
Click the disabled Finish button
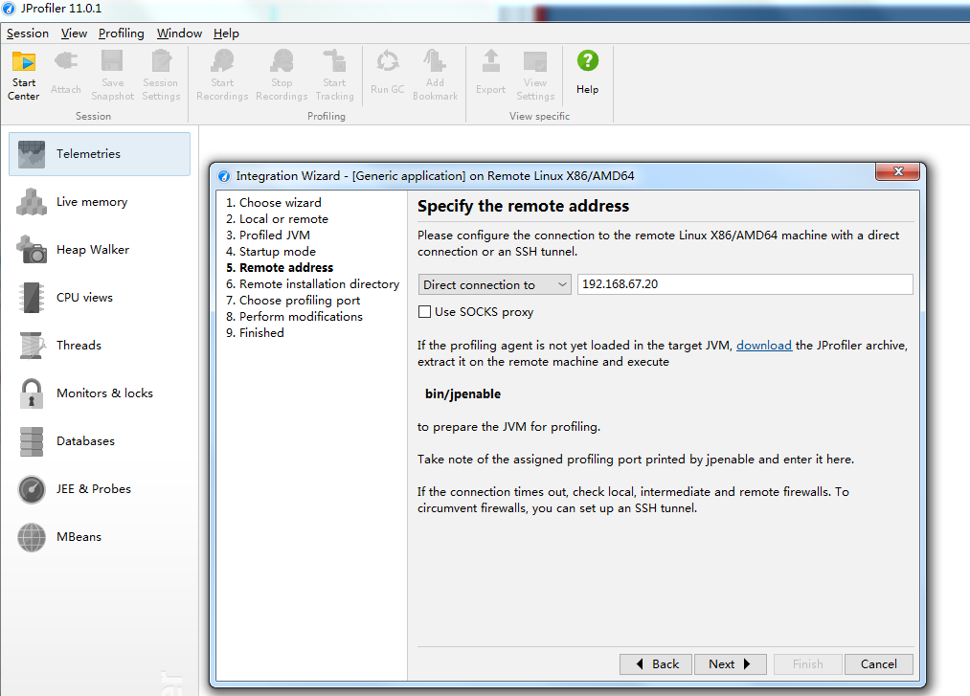pyautogui.click(x=807, y=663)
